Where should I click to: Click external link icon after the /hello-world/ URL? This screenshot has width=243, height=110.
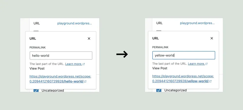(85, 82)
